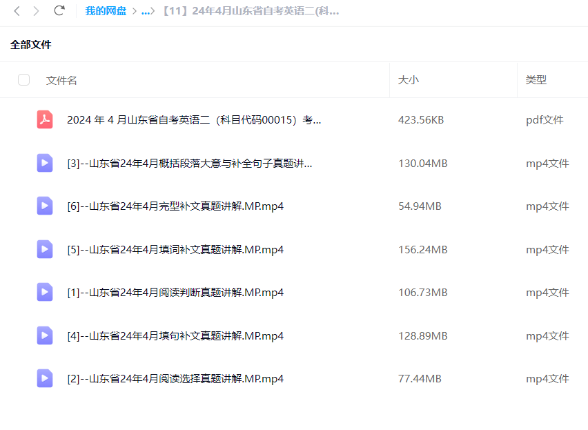This screenshot has width=588, height=430.
Task: Click mp4文件 type in the 77.44MB row
Action: pos(547,379)
